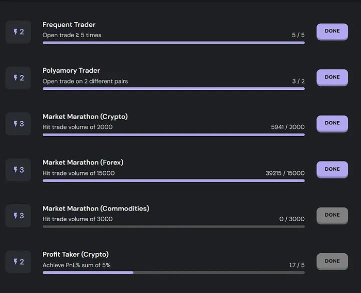The height and width of the screenshot is (293, 361).
Task: Select the Profit Taker (Crypto) quest title
Action: (75, 254)
